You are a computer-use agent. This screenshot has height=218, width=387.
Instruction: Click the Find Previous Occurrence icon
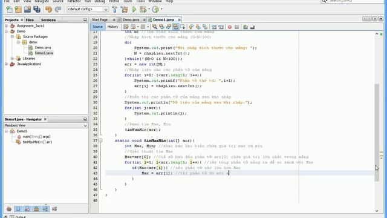pyautogui.click(x=161, y=27)
